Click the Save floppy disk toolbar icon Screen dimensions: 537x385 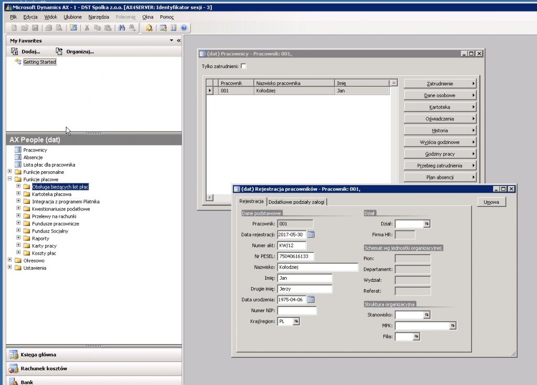pos(35,28)
